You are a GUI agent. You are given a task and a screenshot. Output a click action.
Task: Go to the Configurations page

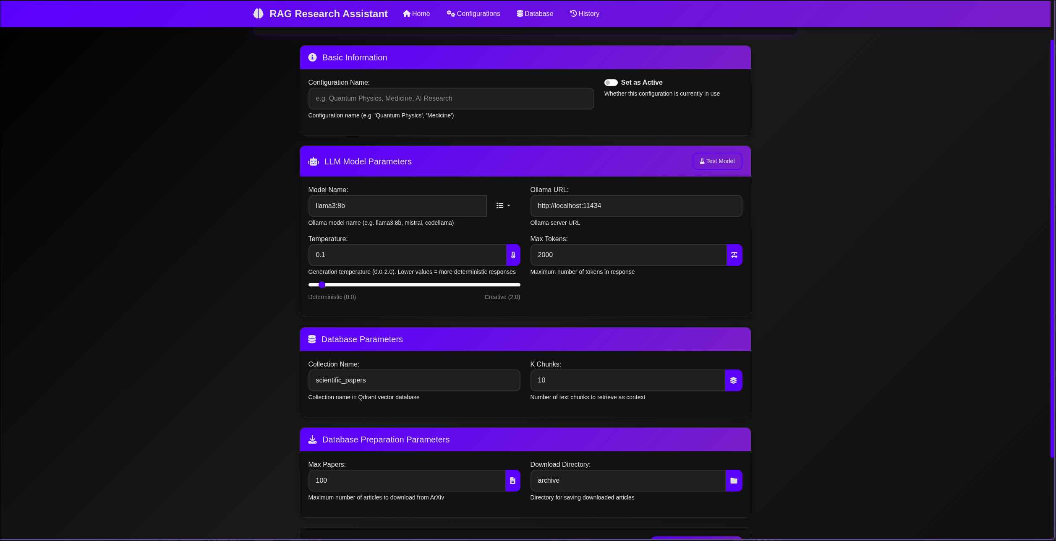(473, 14)
